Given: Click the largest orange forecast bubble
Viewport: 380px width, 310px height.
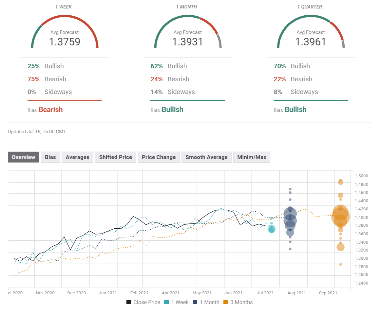Looking at the screenshot, I should [x=341, y=216].
